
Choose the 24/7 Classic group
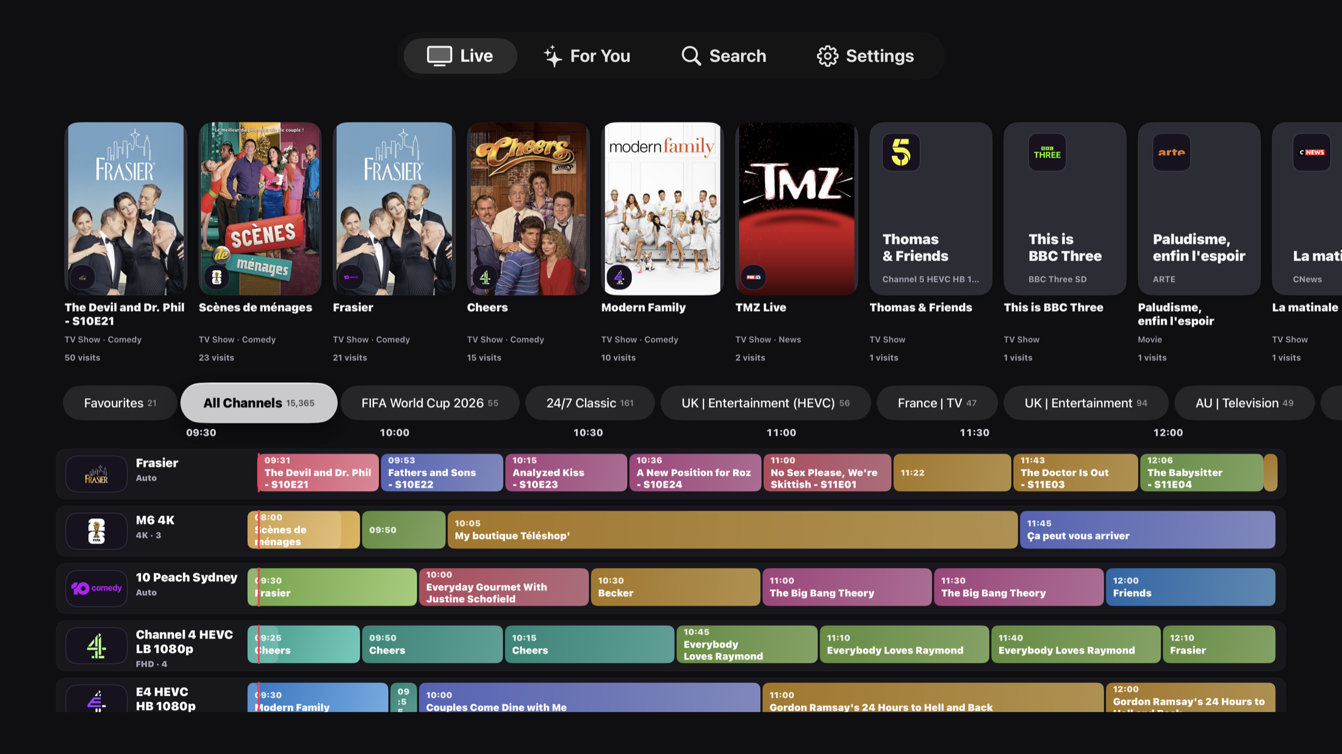point(590,403)
